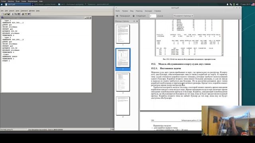Click the Следующая button label
Image resolution: width=255 pixels, height=143 pixels.
coord(141,16)
